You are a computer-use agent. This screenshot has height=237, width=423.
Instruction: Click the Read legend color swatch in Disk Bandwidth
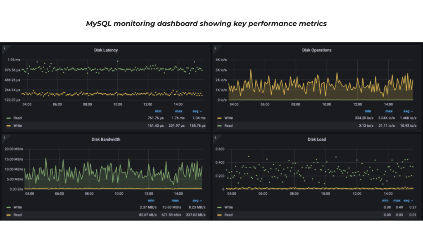[x=9, y=215]
